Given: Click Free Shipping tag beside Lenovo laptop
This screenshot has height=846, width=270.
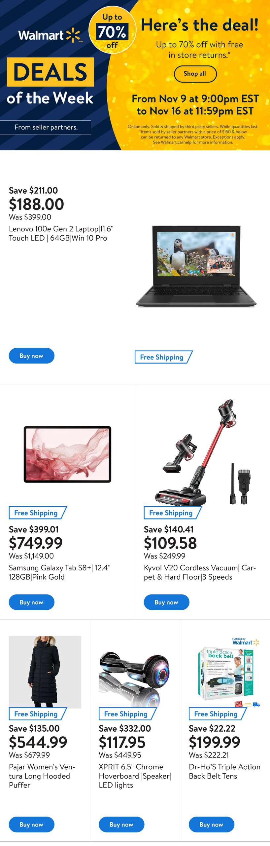Looking at the screenshot, I should [x=163, y=357].
